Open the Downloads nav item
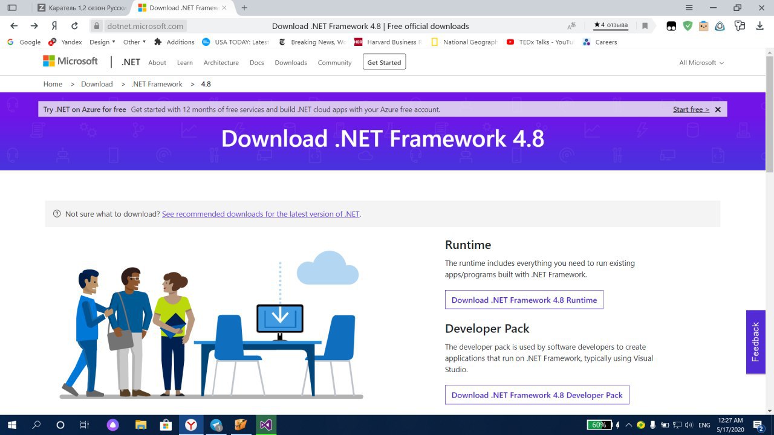 [x=291, y=63]
